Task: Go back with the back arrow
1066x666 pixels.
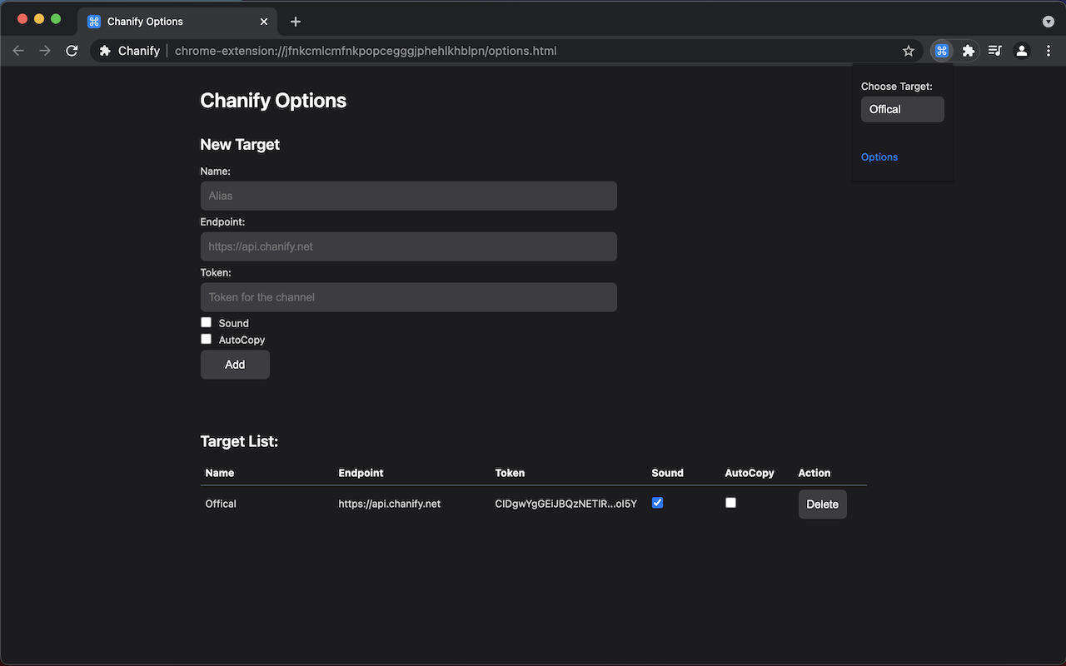Action: [x=18, y=51]
